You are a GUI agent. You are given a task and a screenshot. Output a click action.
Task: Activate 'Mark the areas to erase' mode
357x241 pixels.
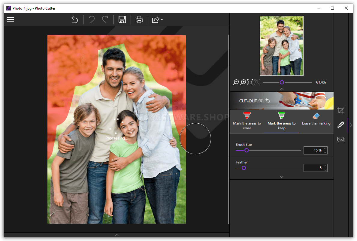pos(247,121)
